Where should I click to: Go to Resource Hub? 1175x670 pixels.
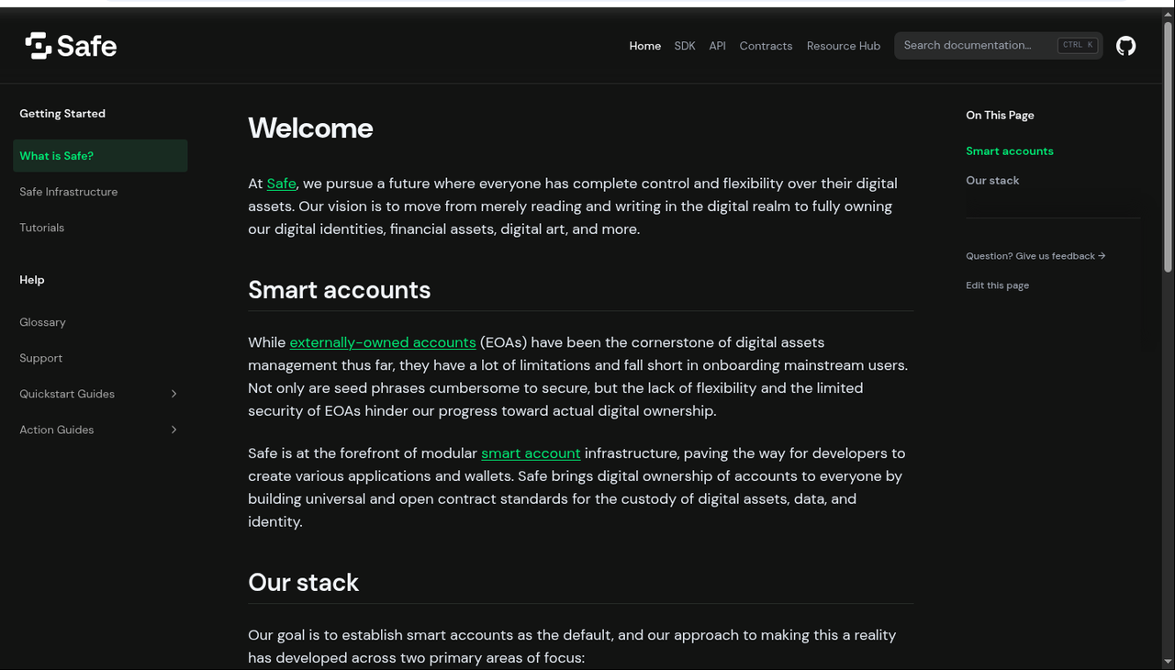pos(844,46)
